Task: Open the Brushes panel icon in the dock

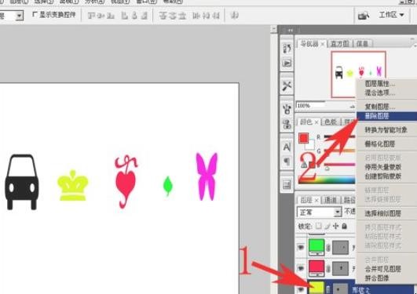Action: (x=287, y=110)
